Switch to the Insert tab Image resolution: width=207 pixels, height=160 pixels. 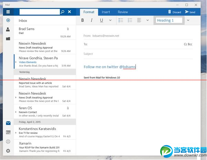[x=106, y=12]
